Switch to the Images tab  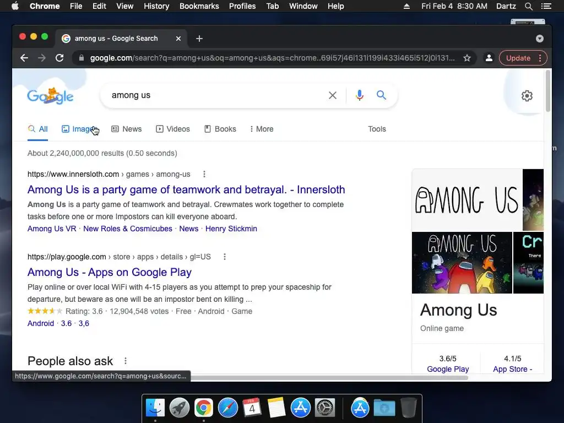coord(79,129)
